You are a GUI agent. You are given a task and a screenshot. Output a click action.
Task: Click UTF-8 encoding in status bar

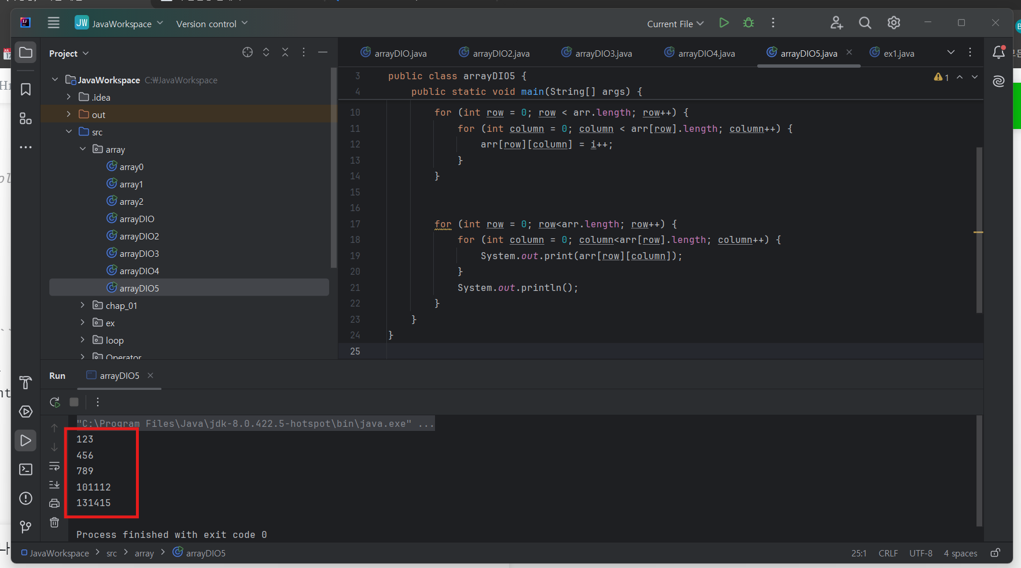click(920, 554)
